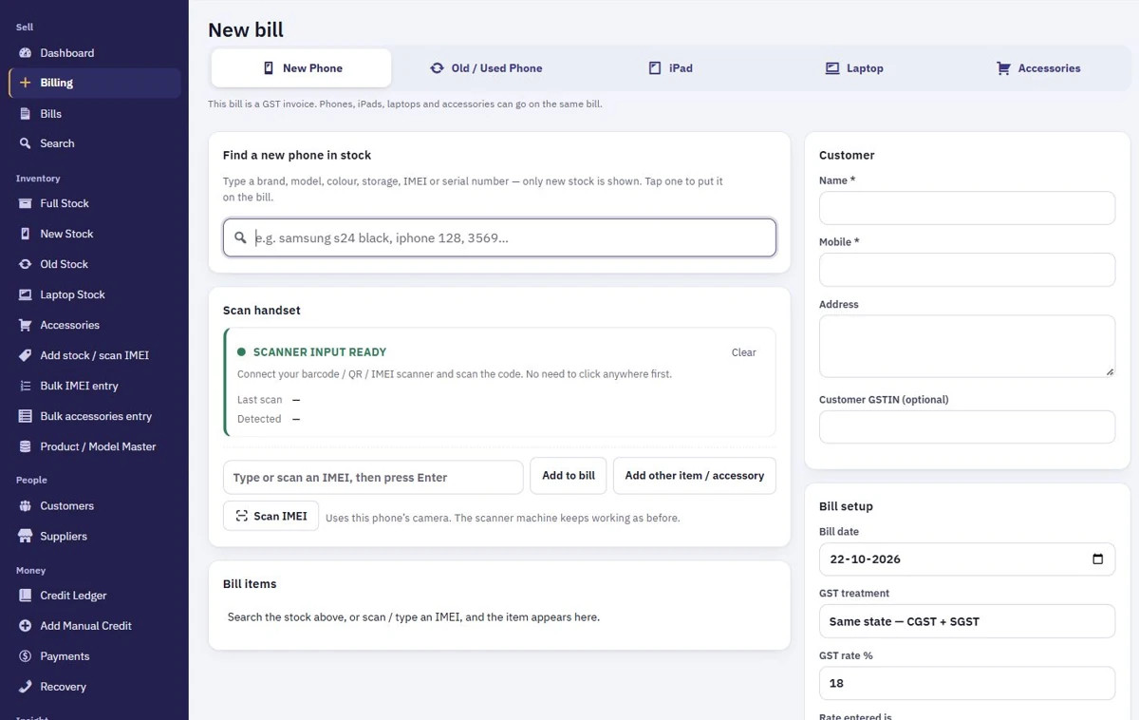Click the New bill heading
1139x720 pixels.
pyautogui.click(x=246, y=29)
